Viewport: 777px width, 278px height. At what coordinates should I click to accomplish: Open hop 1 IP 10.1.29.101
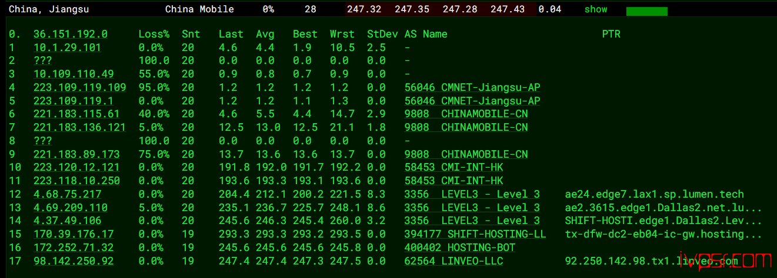tap(67, 48)
